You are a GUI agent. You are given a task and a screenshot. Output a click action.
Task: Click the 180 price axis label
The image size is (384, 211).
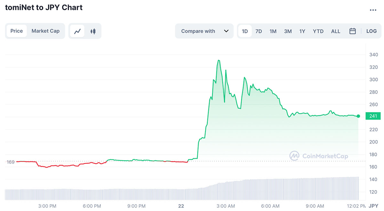374,154
